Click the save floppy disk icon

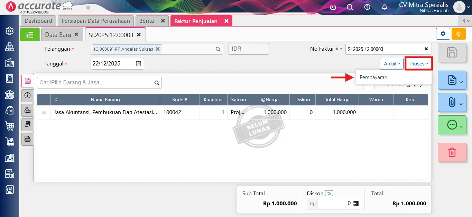pos(452,53)
